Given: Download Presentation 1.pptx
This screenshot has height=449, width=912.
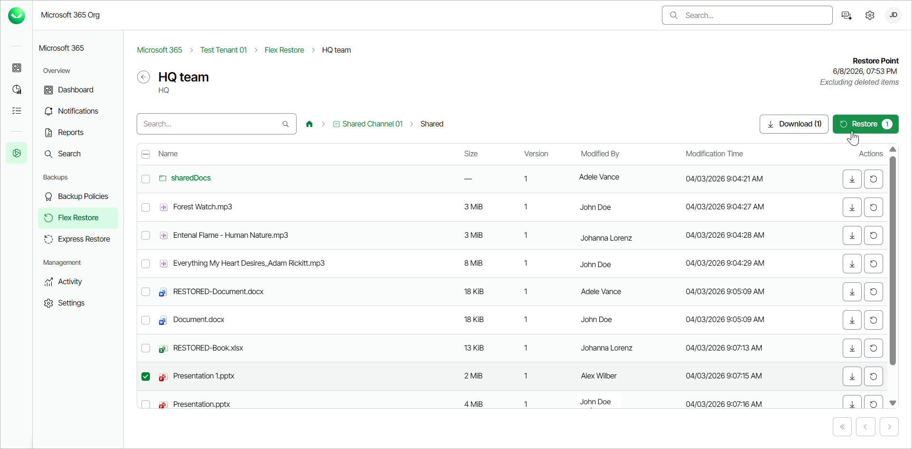Looking at the screenshot, I should 852,376.
